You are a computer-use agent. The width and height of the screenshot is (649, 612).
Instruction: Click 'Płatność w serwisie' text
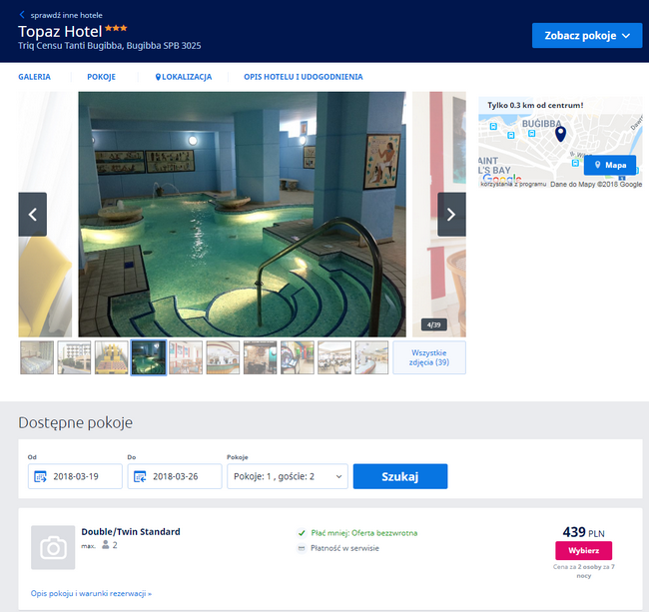tap(344, 548)
